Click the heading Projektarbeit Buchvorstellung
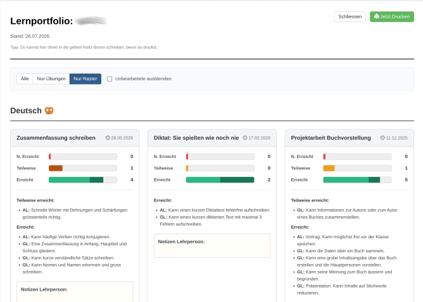This screenshot has height=302, width=423. click(x=331, y=138)
